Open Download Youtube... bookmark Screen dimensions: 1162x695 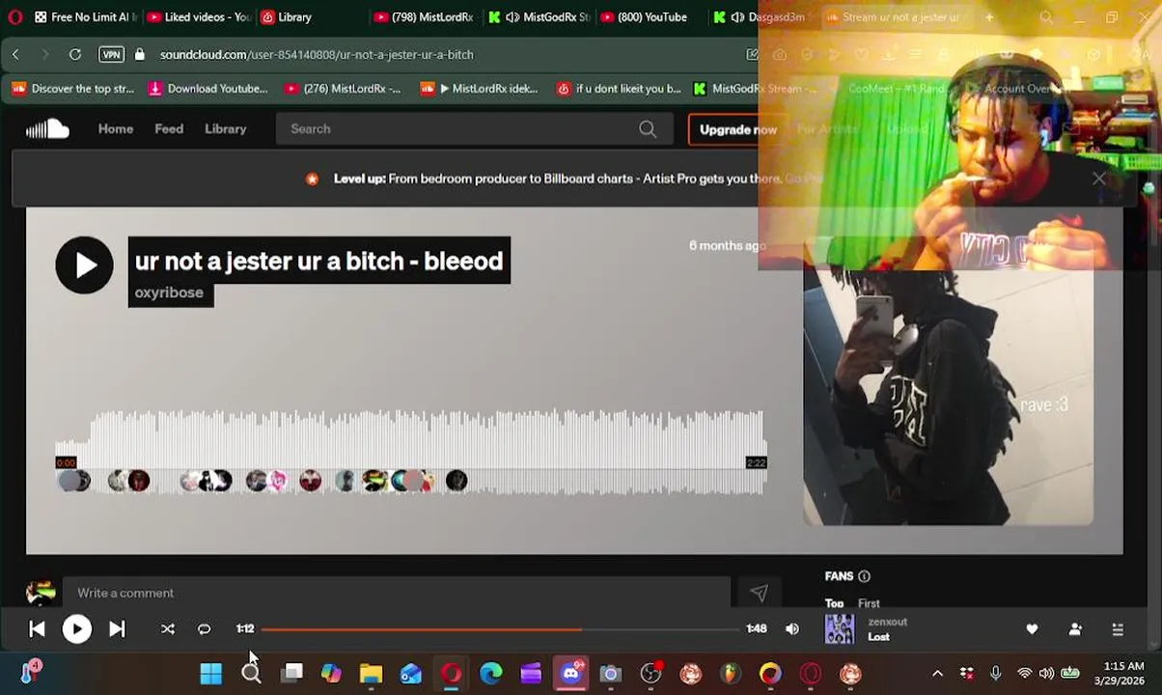pos(207,89)
